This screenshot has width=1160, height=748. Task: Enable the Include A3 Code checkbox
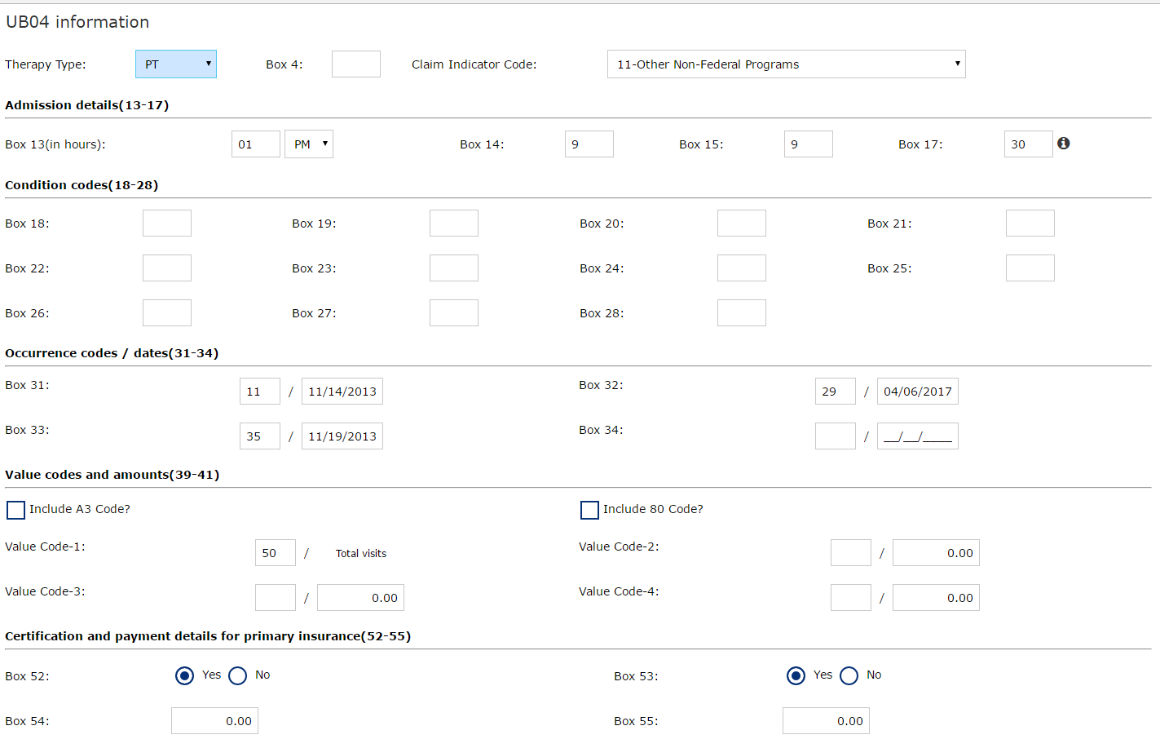click(x=15, y=510)
